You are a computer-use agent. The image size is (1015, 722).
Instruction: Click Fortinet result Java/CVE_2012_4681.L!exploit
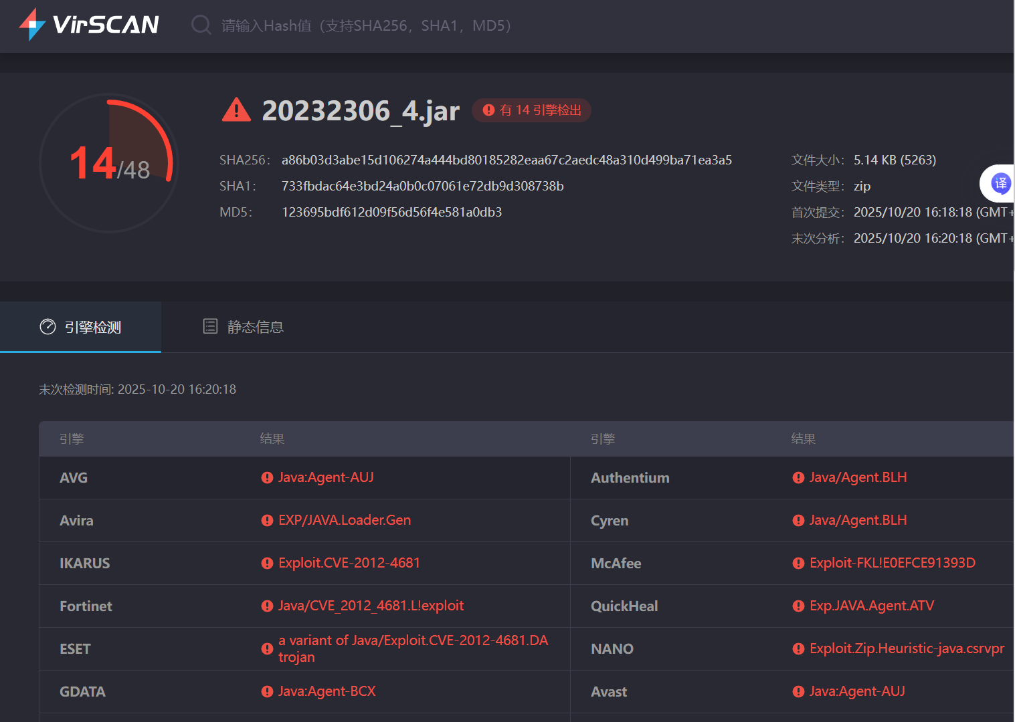[x=371, y=606]
